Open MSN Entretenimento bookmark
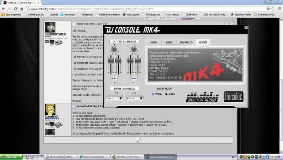Viewport: 283px width, 160px height. point(108,15)
